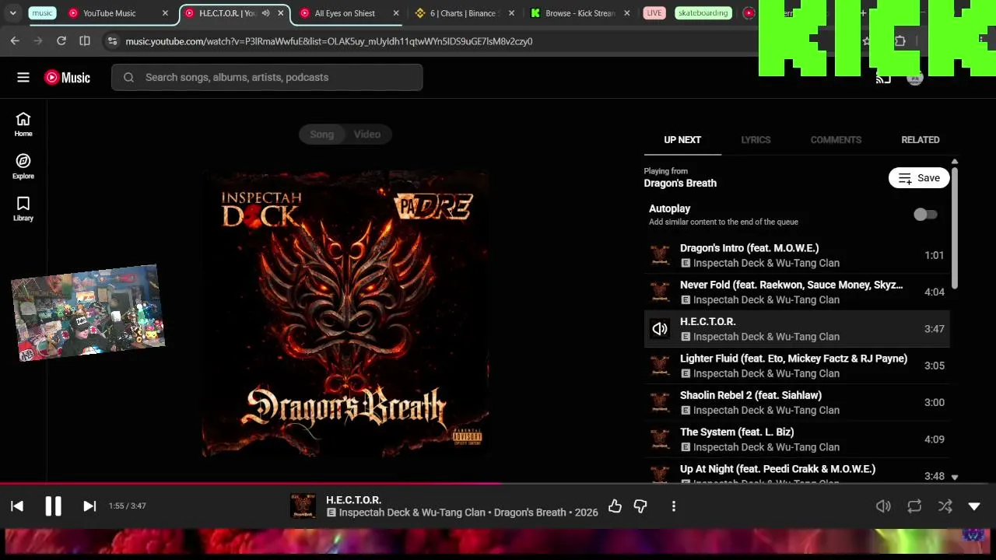This screenshot has width=996, height=560.
Task: Save the queue with the Save button
Action: pos(919,178)
